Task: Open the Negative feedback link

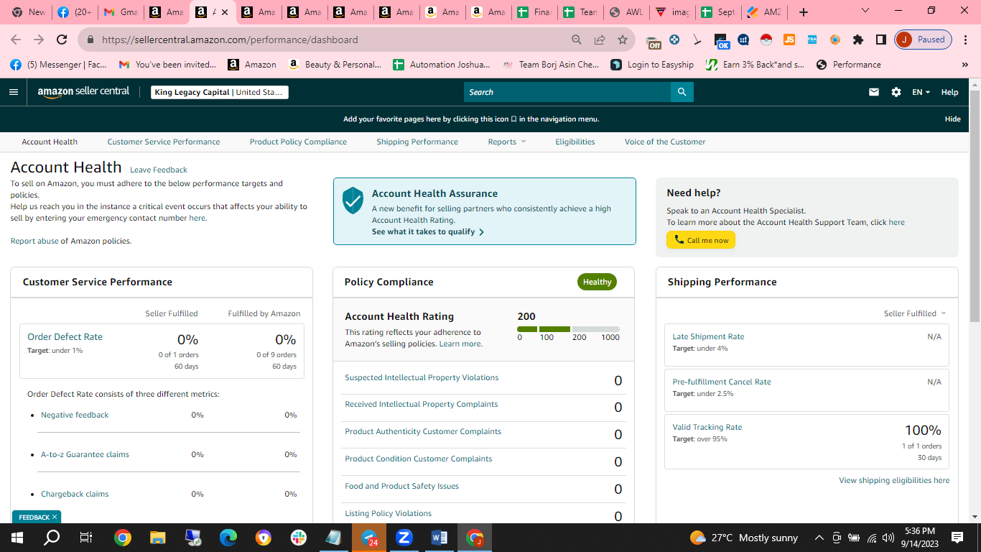Action: [75, 415]
